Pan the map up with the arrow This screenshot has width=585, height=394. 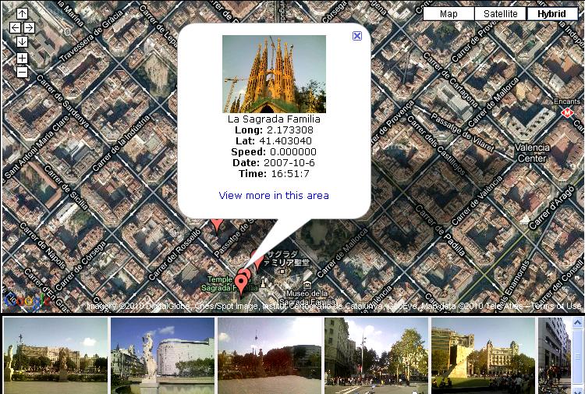pyautogui.click(x=22, y=14)
